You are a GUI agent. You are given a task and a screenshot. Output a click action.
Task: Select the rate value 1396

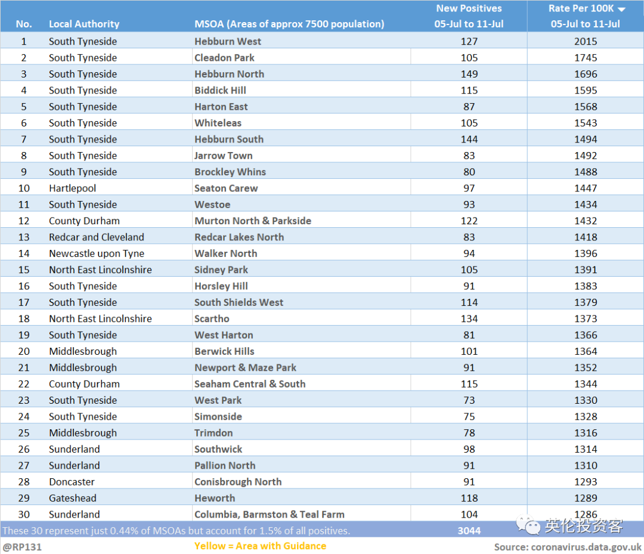coord(586,253)
